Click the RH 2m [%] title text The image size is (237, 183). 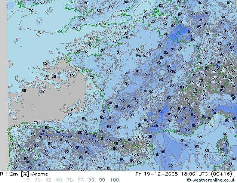[15, 174]
